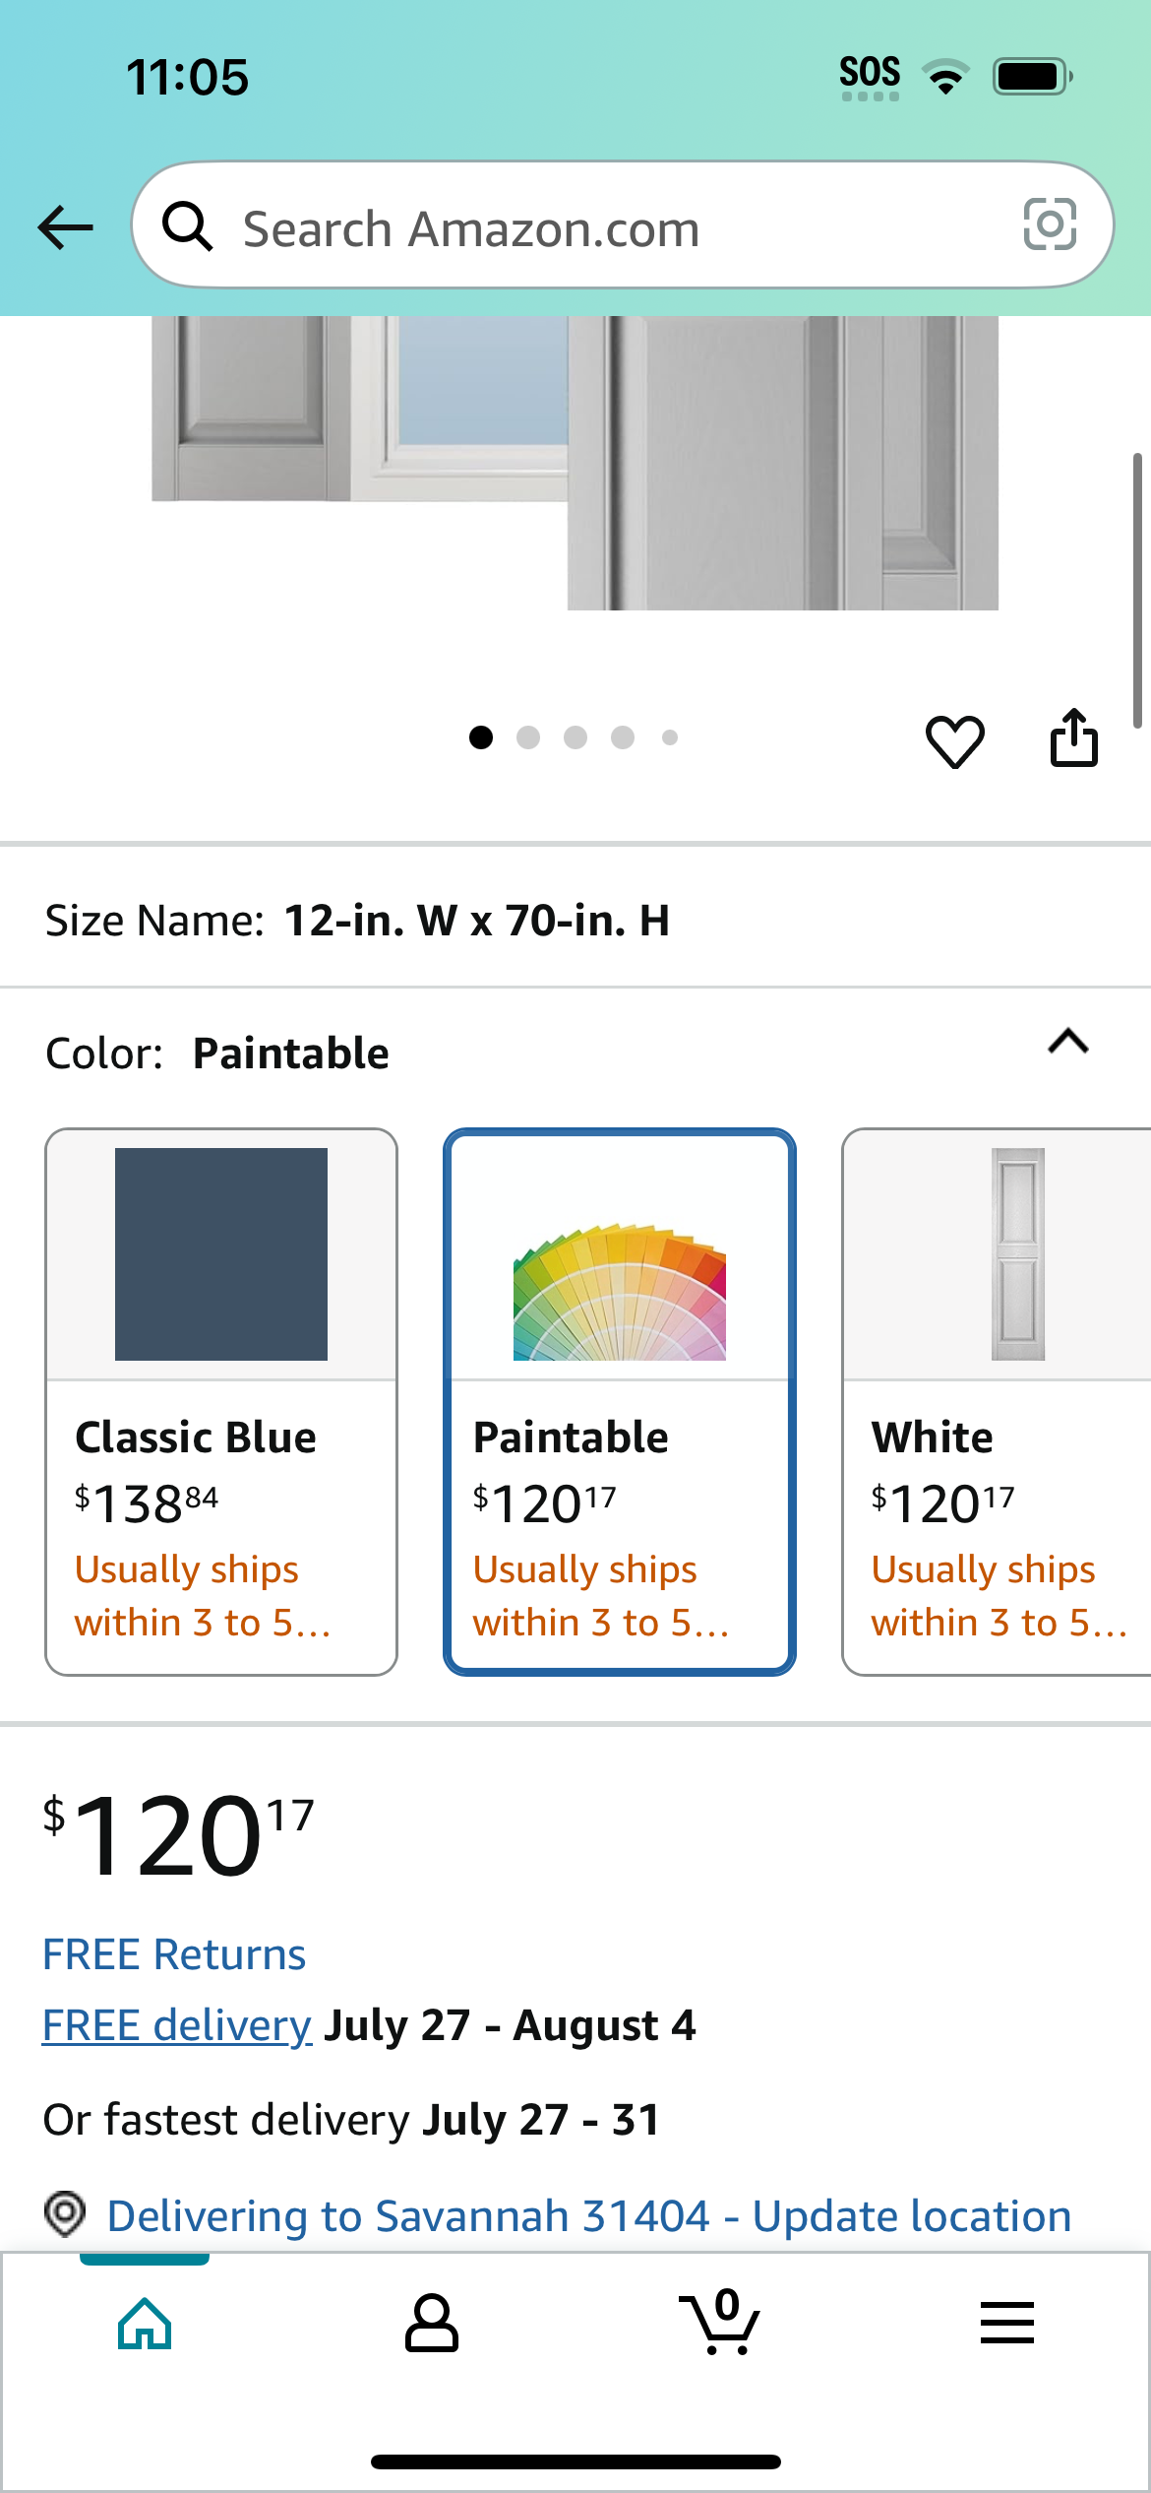Open the hamburger menu icon

(1007, 2323)
